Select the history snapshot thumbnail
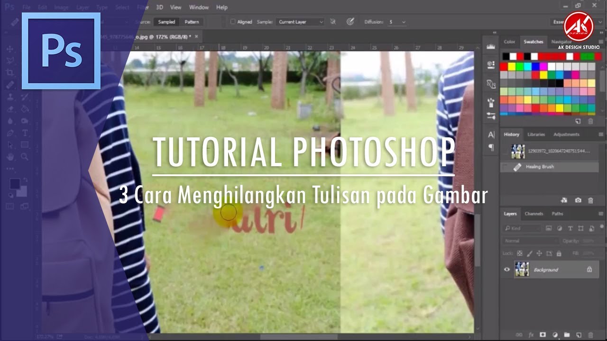Viewport: 607px width, 341px height. 518,152
